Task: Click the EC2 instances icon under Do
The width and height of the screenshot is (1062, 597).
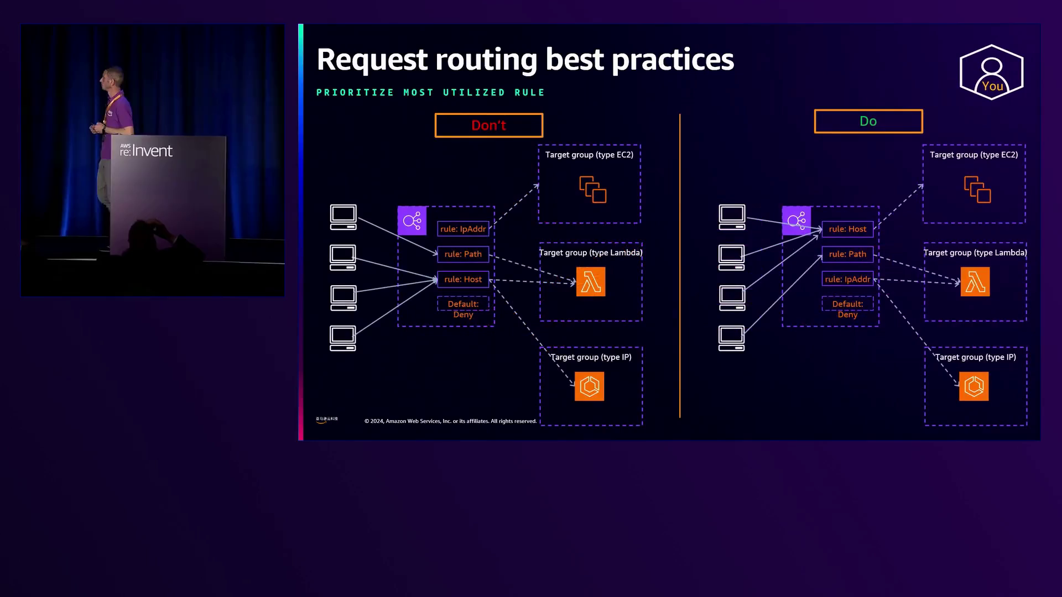Action: point(977,190)
